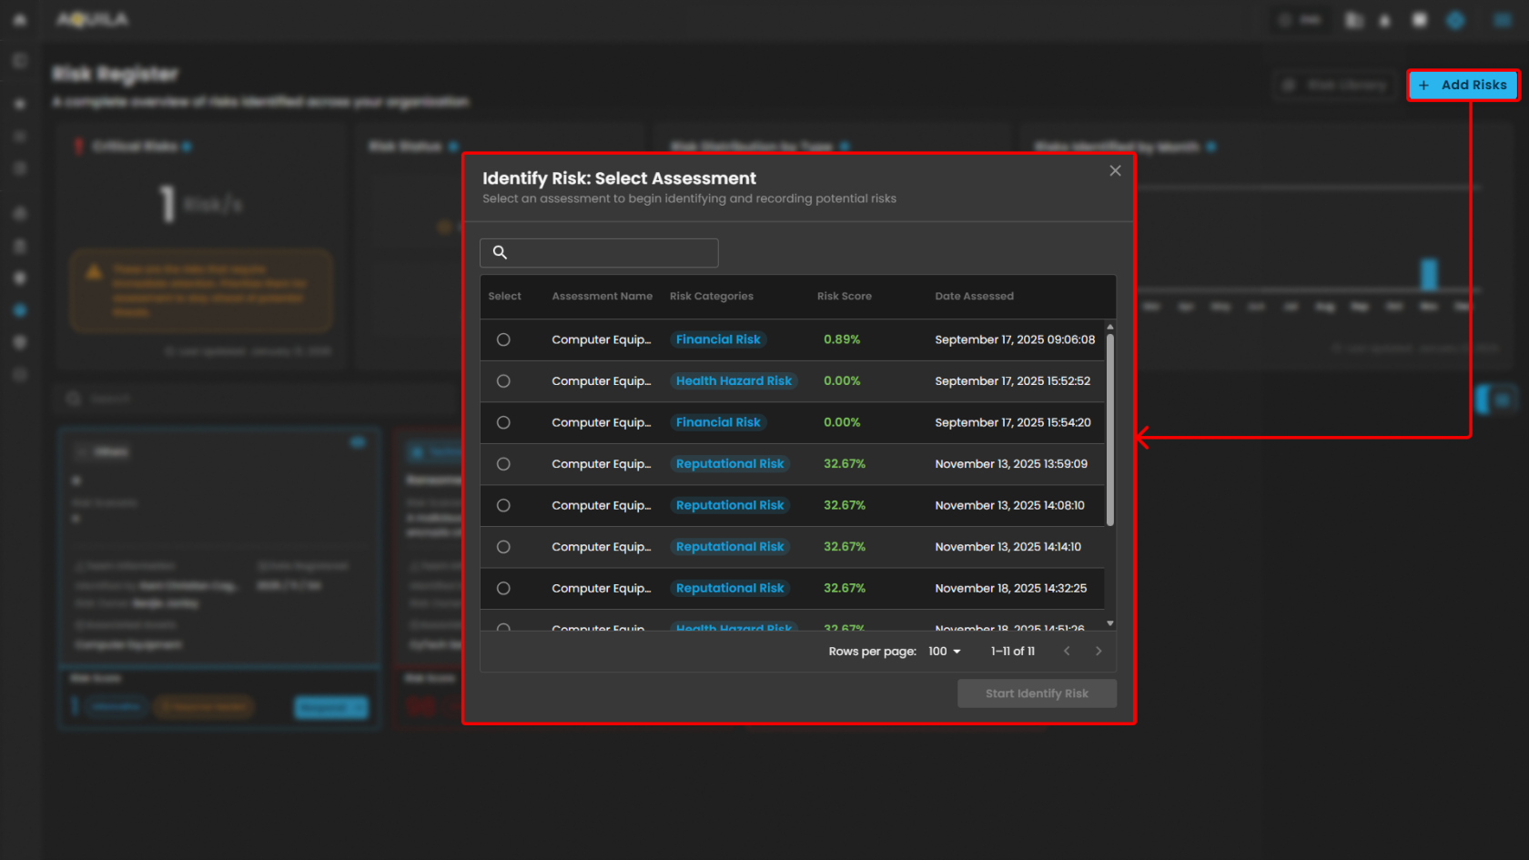Click the Financial Risk tag with 0.89% score
The width and height of the screenshot is (1529, 860).
tap(718, 339)
